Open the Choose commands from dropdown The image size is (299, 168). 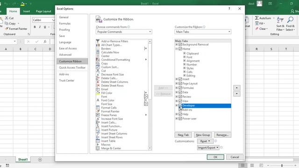(124, 32)
